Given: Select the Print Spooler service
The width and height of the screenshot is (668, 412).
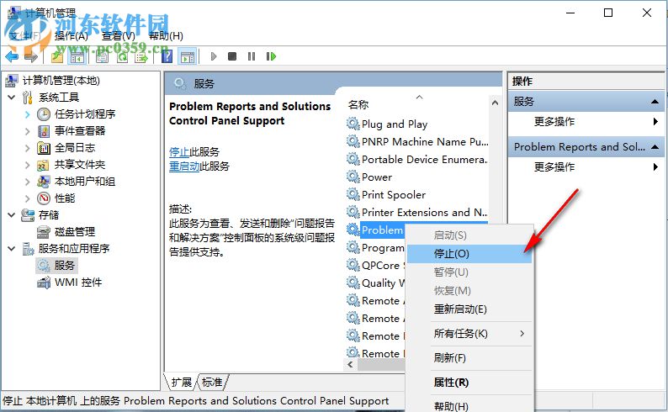Looking at the screenshot, I should tap(394, 195).
